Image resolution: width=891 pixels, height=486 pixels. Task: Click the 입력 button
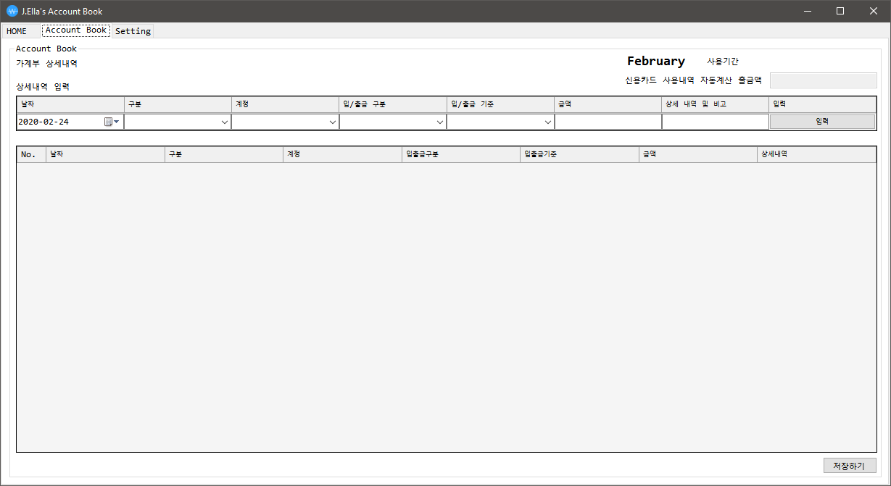822,122
